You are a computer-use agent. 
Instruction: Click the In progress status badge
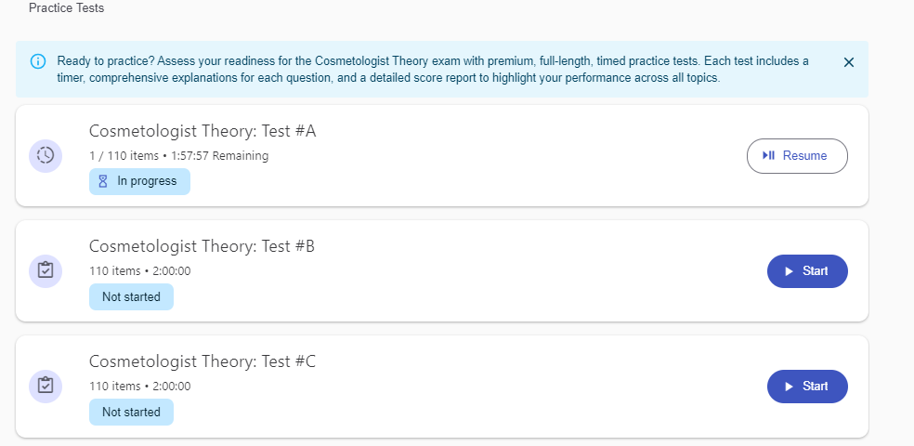pos(139,181)
